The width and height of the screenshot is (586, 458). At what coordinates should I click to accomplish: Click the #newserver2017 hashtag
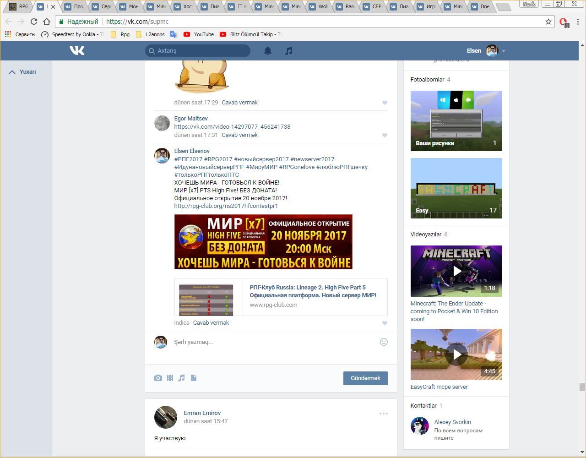[312, 159]
